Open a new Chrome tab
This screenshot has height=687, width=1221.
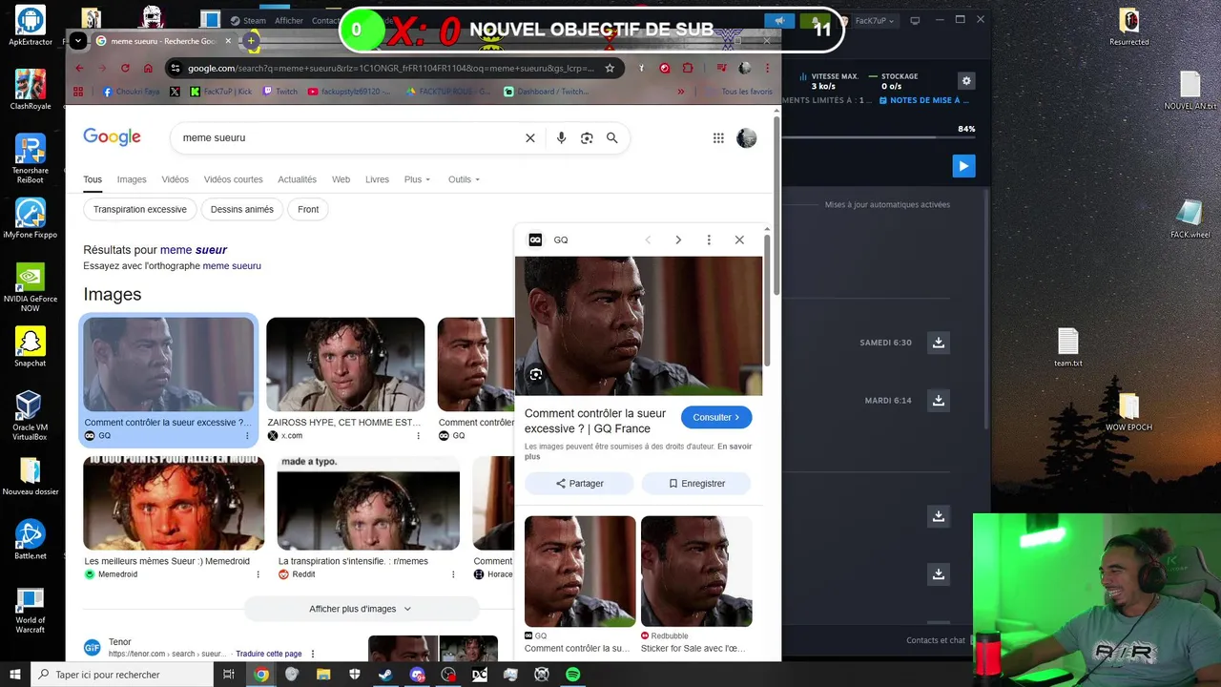[251, 41]
